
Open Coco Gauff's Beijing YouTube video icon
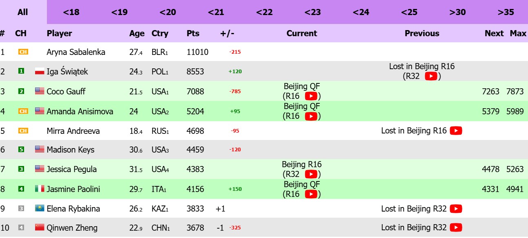coord(311,96)
